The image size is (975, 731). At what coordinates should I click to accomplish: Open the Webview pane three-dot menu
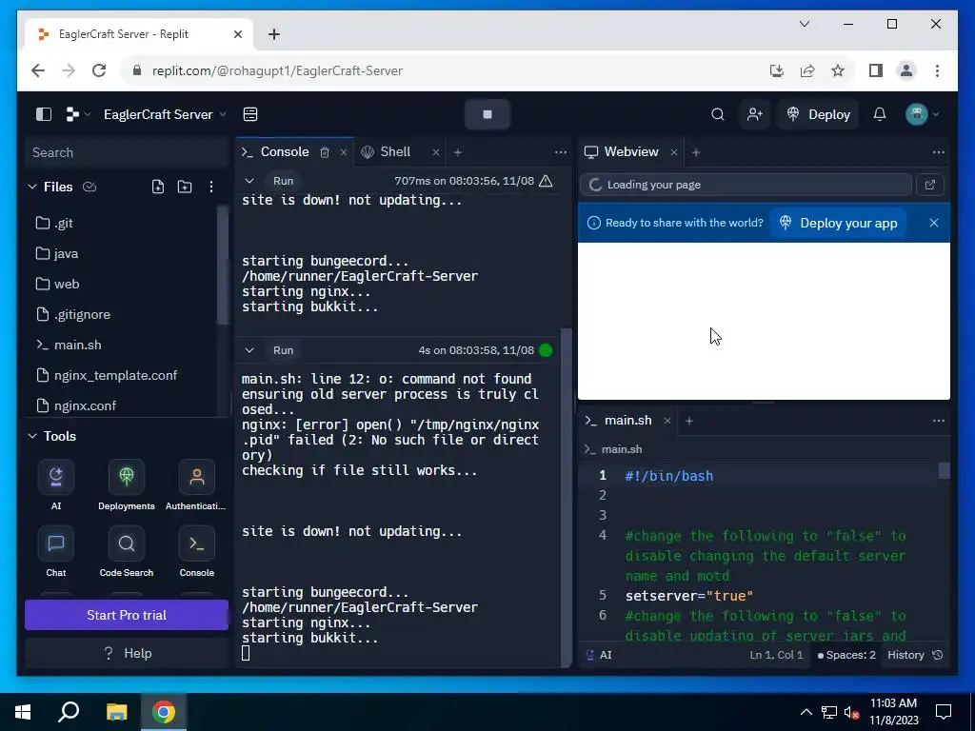[x=938, y=152]
